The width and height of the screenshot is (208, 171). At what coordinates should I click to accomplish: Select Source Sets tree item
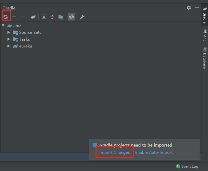[30, 33]
